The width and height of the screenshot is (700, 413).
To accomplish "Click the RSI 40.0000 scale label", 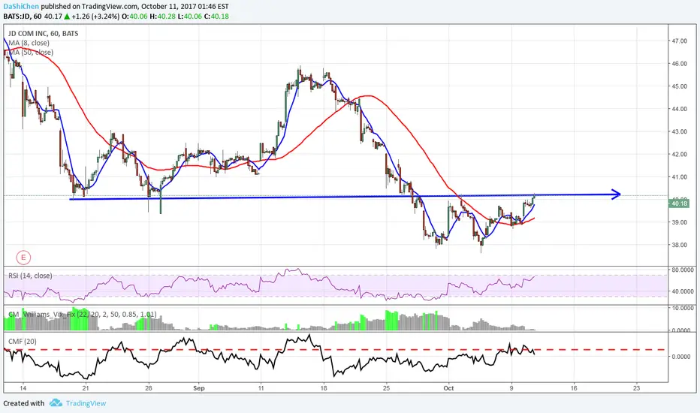I will 683,291.
